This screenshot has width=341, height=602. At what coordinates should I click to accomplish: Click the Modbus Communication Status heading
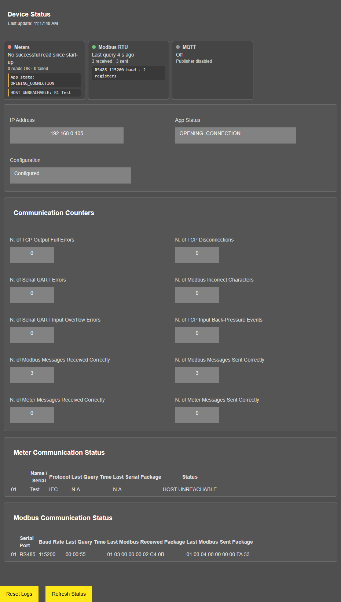pyautogui.click(x=63, y=518)
